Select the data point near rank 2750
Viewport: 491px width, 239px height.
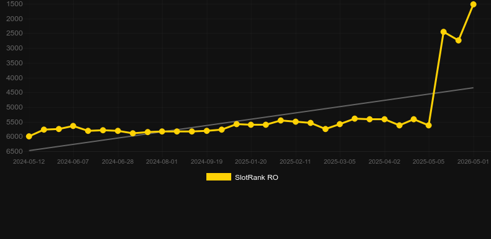[x=459, y=40]
